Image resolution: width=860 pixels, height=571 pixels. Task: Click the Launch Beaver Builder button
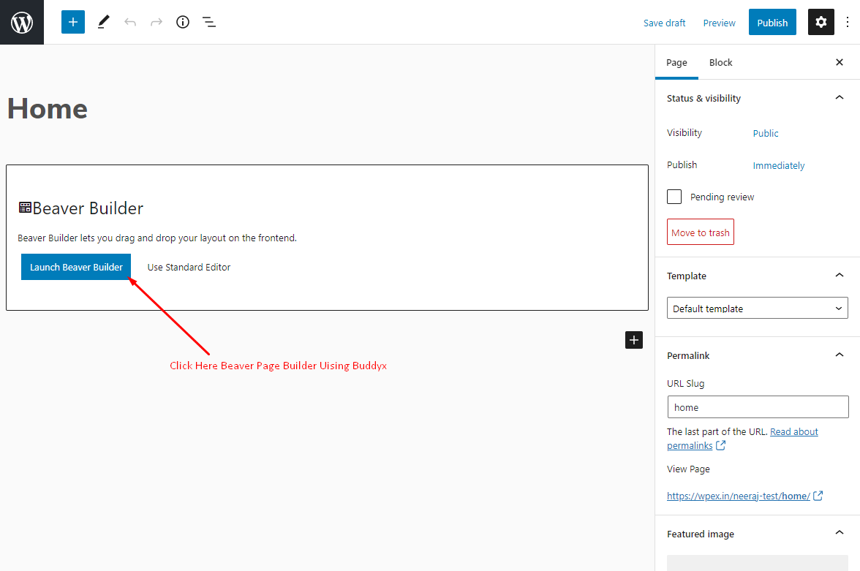[x=76, y=267]
